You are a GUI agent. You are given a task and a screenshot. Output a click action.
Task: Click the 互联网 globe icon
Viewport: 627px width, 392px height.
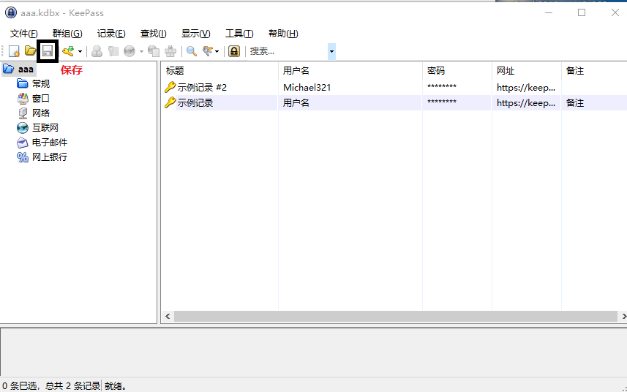point(23,128)
